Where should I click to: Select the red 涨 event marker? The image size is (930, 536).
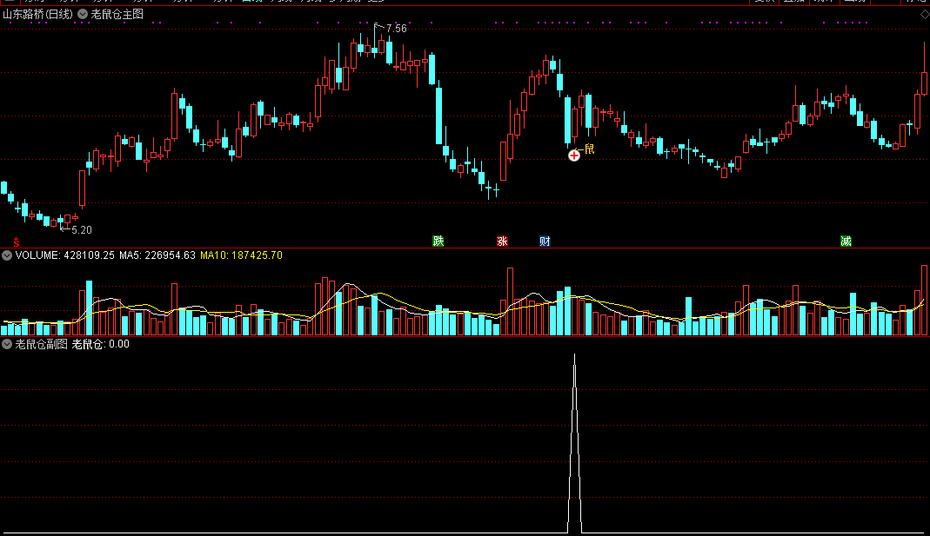502,241
